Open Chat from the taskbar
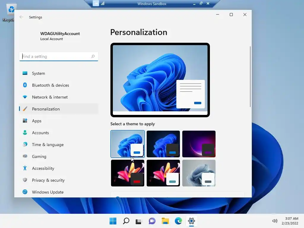 [x=152, y=221]
